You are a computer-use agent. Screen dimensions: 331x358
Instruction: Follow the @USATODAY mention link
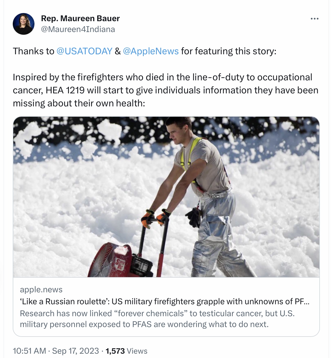point(84,51)
